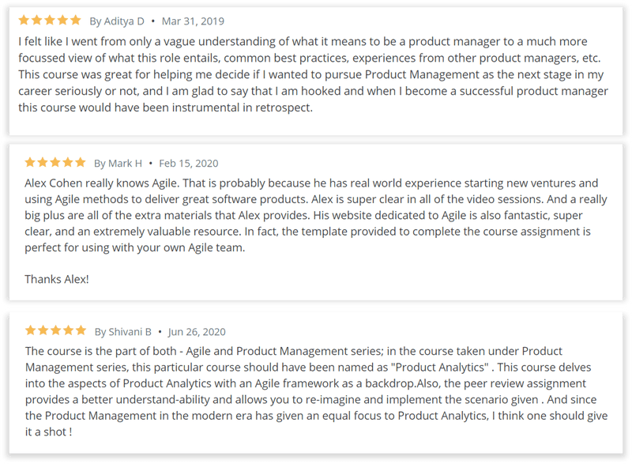Click the date Mar 31, 2019
The image size is (632, 464).
click(193, 21)
